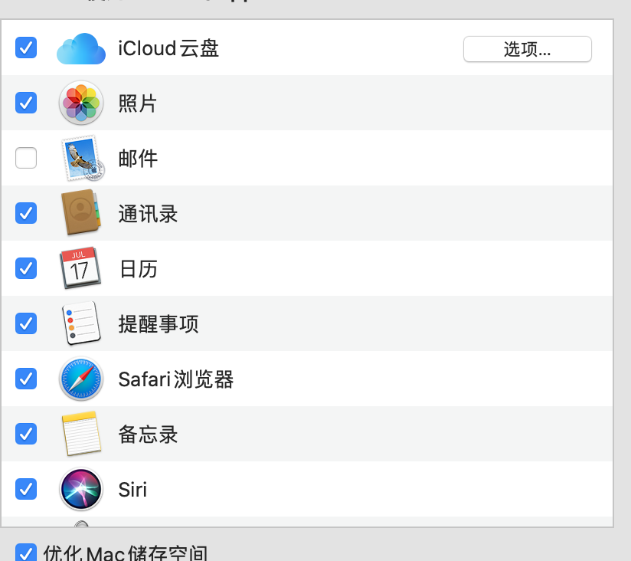This screenshot has height=561, width=631.
Task: Turn off the 提醒事项 checkbox
Action: (26, 323)
